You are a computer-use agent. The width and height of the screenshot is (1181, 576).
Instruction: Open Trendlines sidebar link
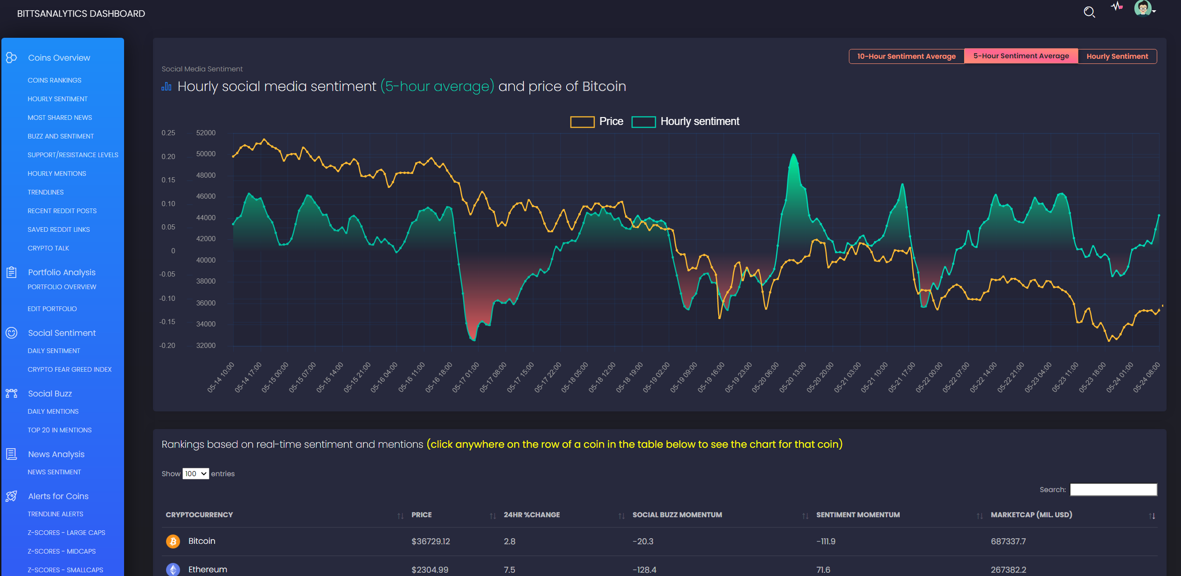tap(46, 192)
